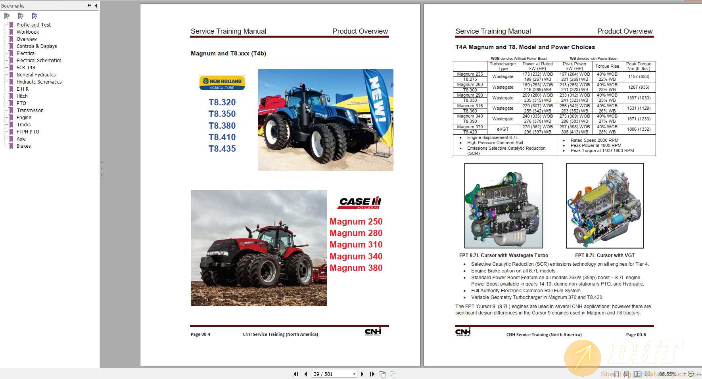Image resolution: width=702 pixels, height=379 pixels.
Task: Select the continuous scroll view icon
Action: [x=627, y=373]
